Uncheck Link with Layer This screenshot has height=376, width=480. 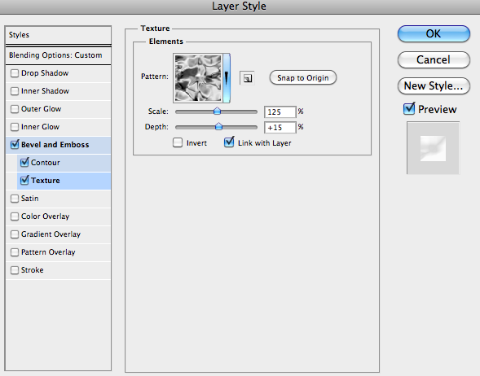[229, 142]
